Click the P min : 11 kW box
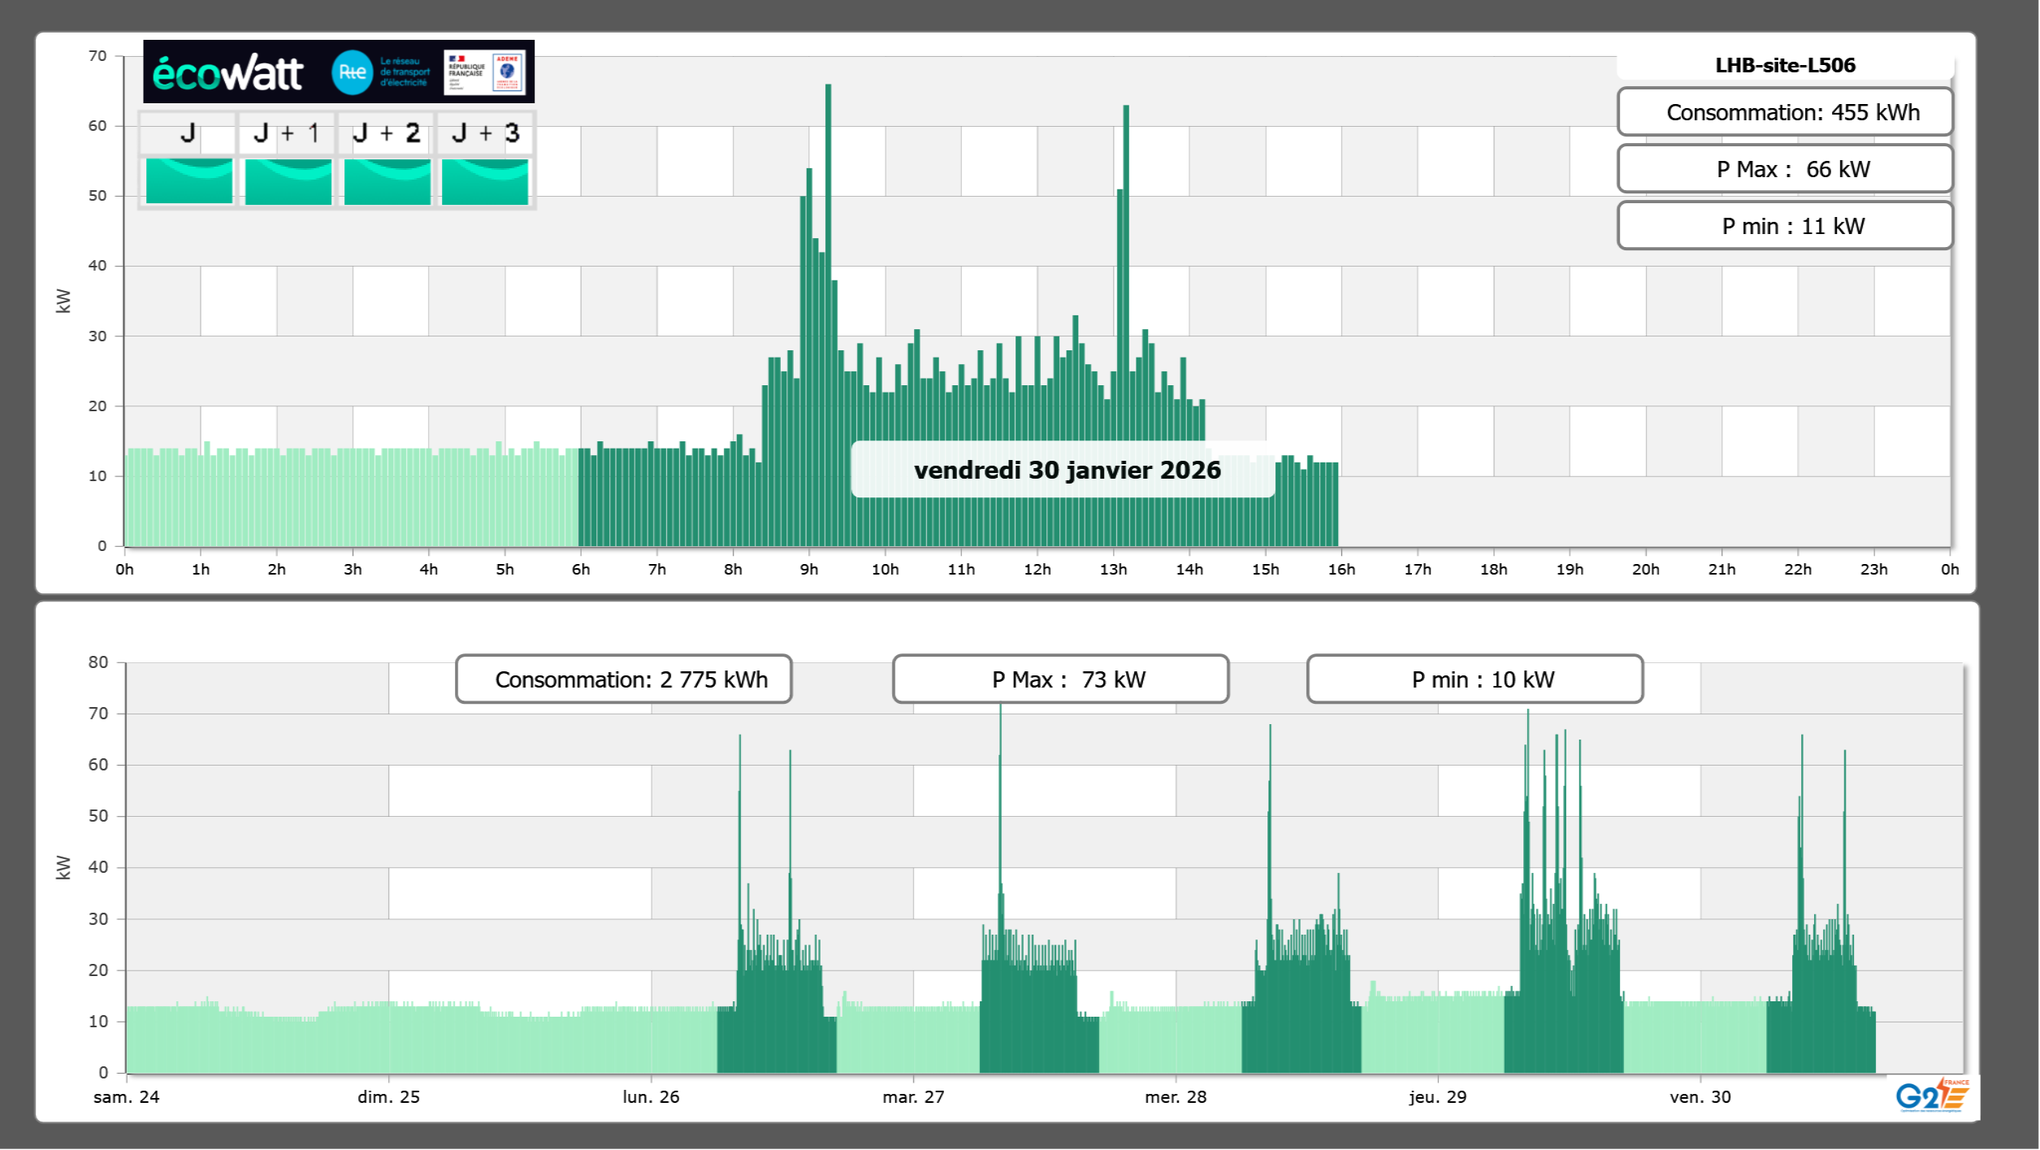This screenshot has width=2040, height=1150. pyautogui.click(x=1785, y=226)
